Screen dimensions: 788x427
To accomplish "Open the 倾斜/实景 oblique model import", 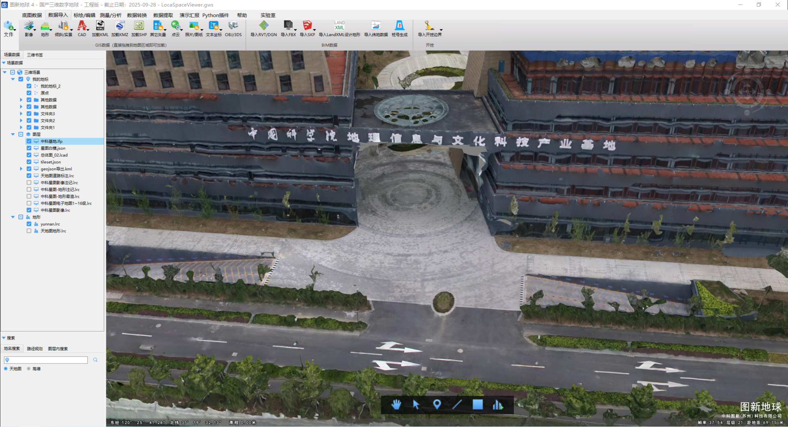I will coord(64,29).
